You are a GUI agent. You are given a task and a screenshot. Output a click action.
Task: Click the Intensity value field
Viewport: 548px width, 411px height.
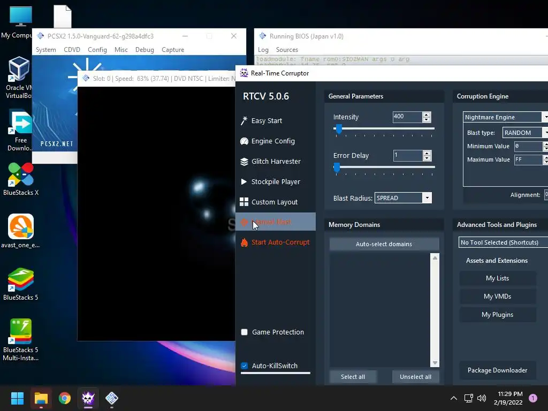tap(407, 117)
